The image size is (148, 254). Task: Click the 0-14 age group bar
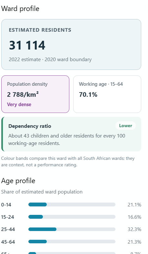pos(72,204)
